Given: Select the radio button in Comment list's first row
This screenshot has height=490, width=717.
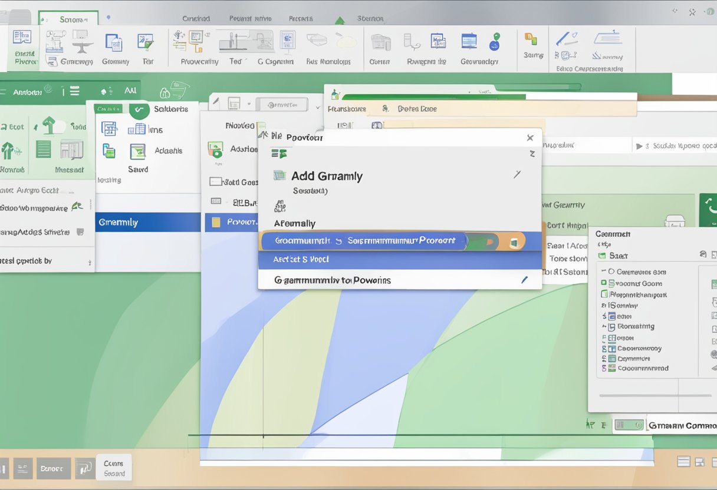Looking at the screenshot, I should tap(611, 272).
